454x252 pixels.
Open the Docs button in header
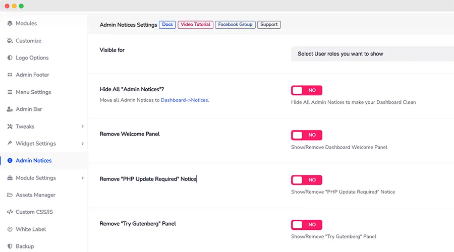pyautogui.click(x=167, y=25)
